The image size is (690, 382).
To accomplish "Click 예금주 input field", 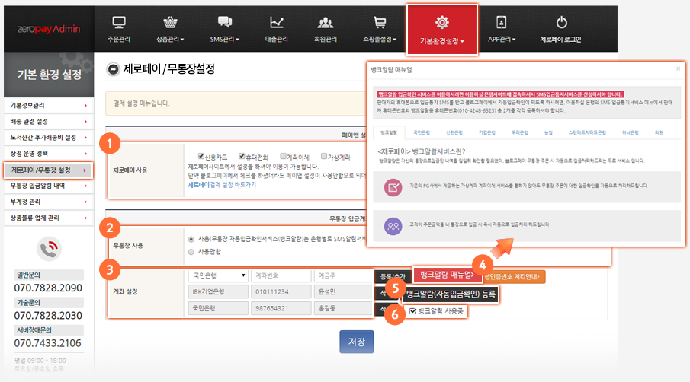I will click(x=343, y=275).
